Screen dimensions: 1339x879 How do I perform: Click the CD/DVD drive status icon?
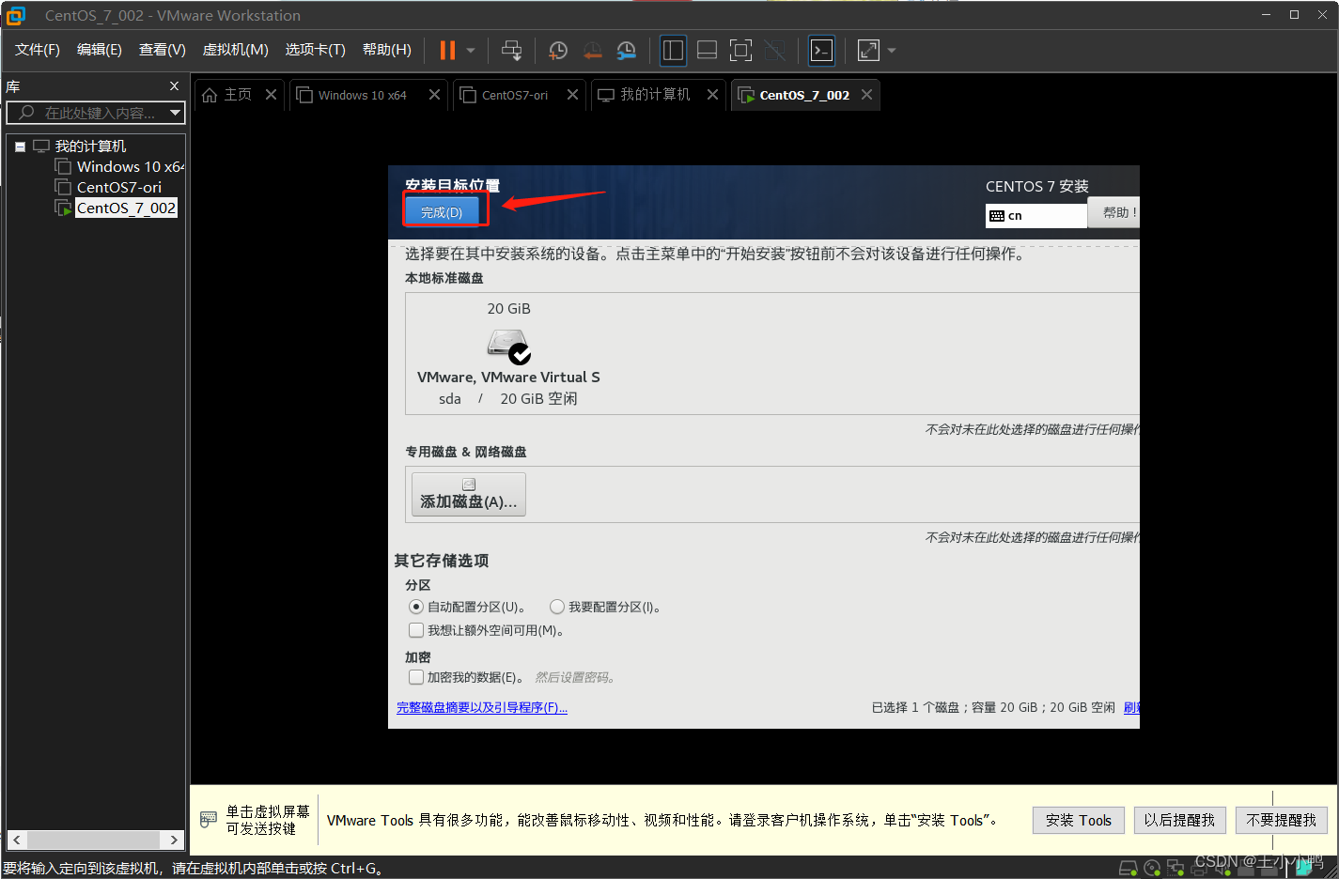[1152, 868]
